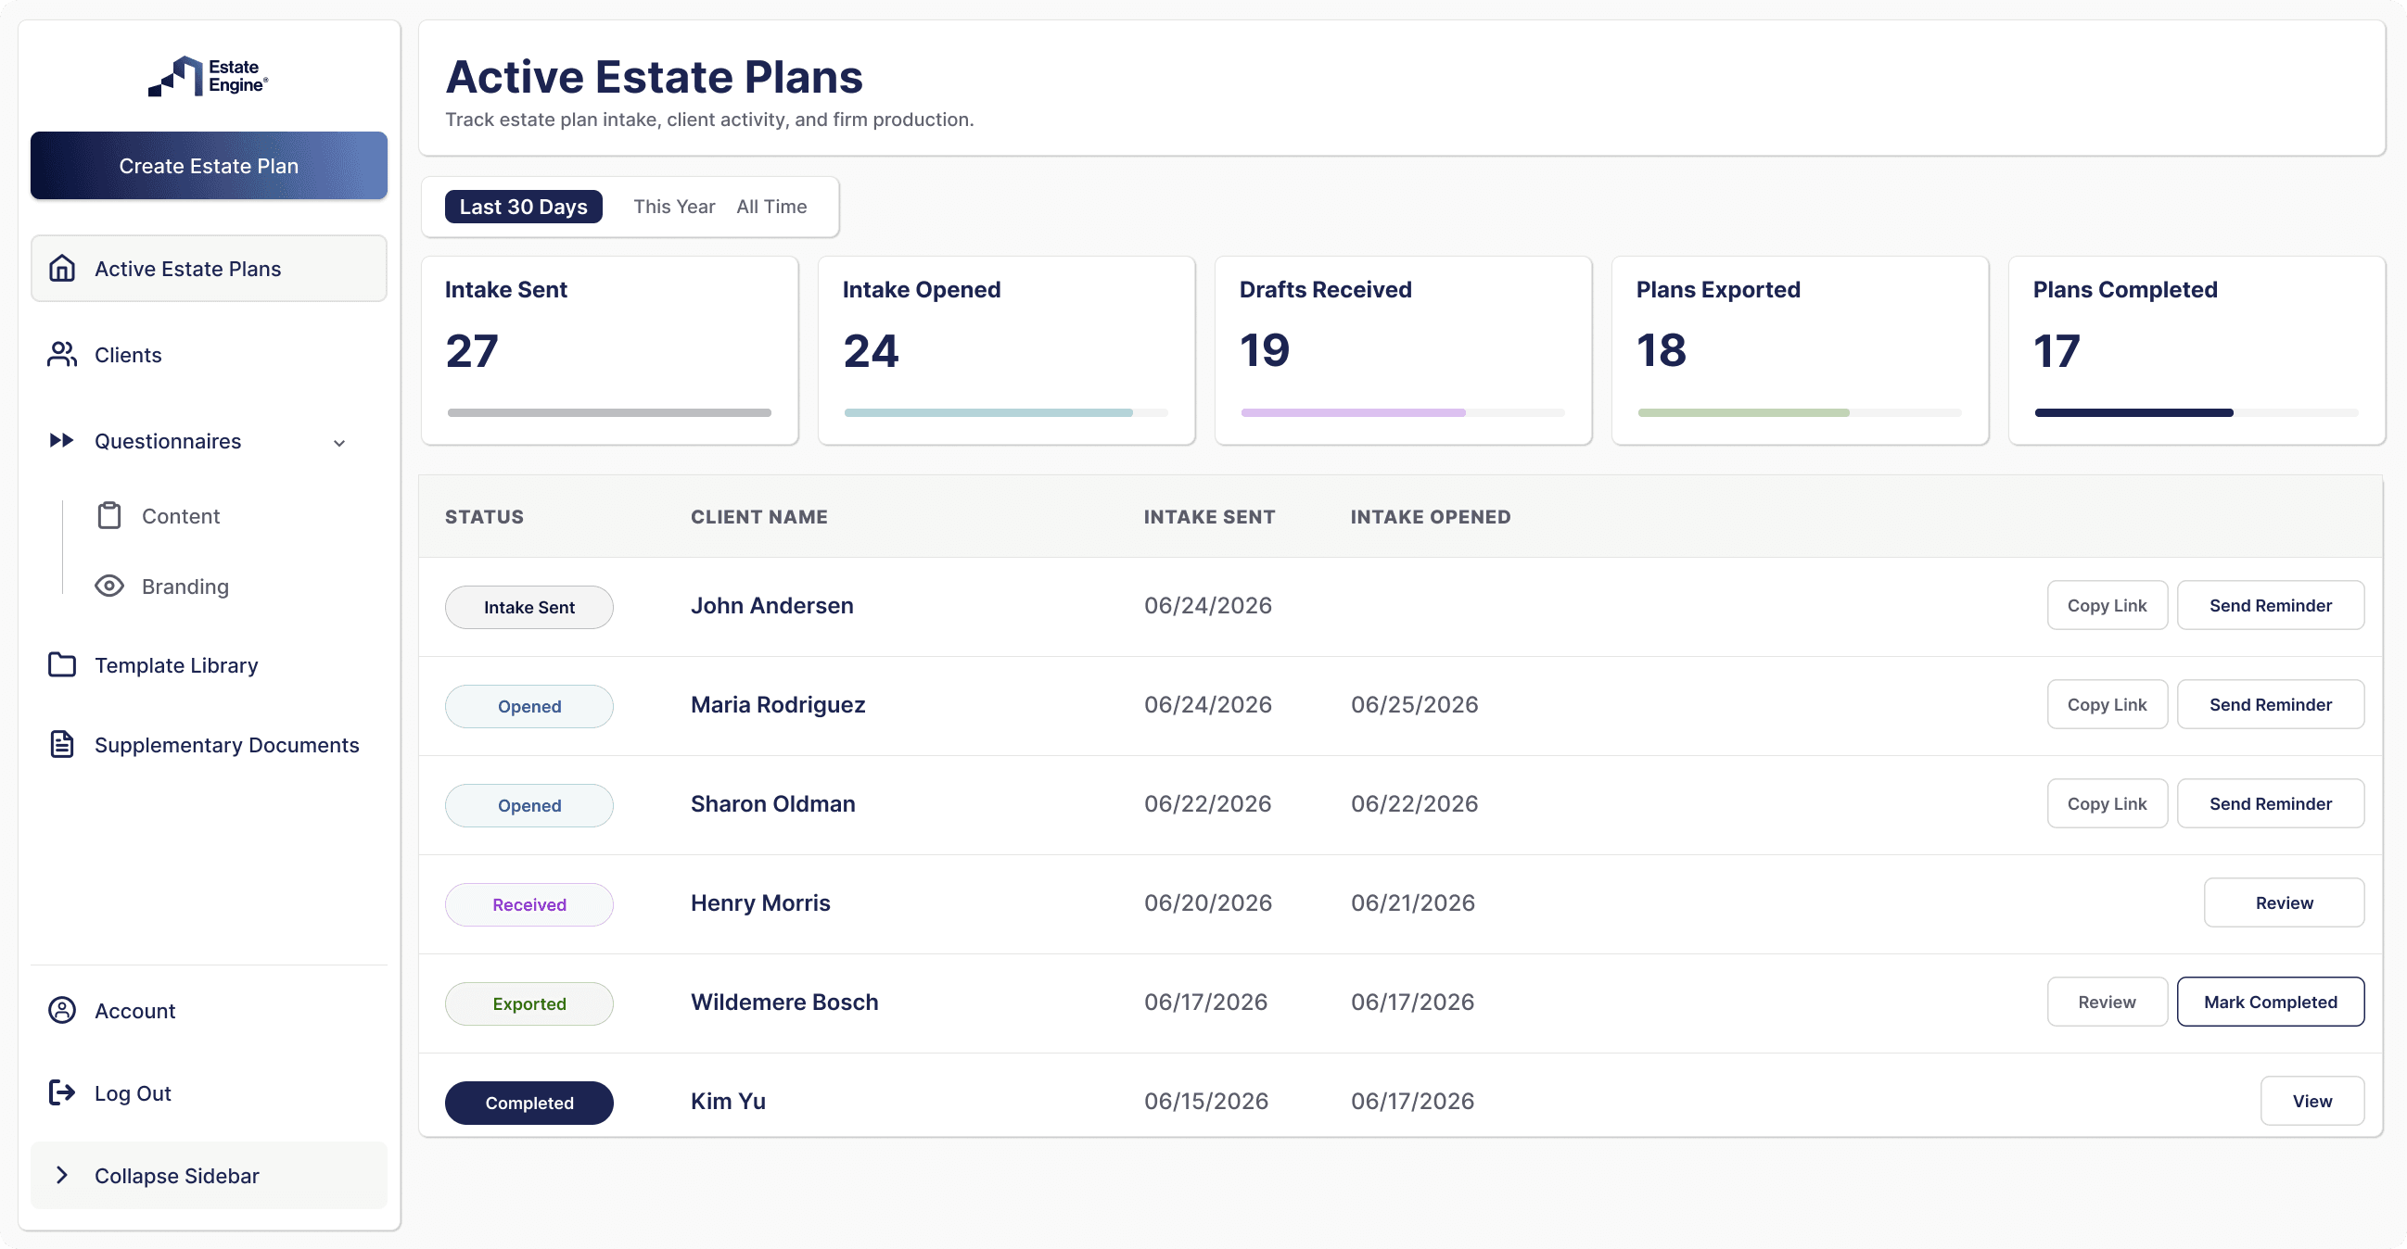Click client name John Andersen
The image size is (2407, 1249).
coord(771,605)
